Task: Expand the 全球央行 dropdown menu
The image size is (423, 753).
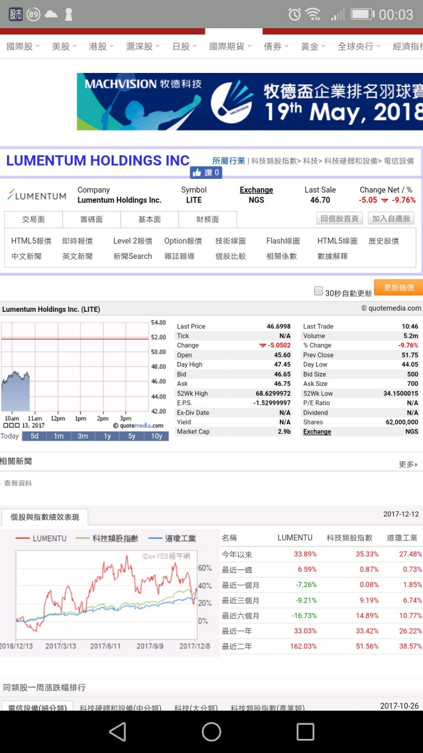Action: click(359, 46)
